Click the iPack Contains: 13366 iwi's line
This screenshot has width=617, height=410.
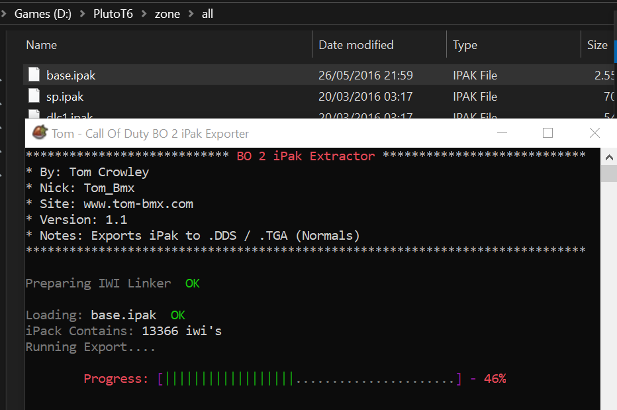coord(124,331)
